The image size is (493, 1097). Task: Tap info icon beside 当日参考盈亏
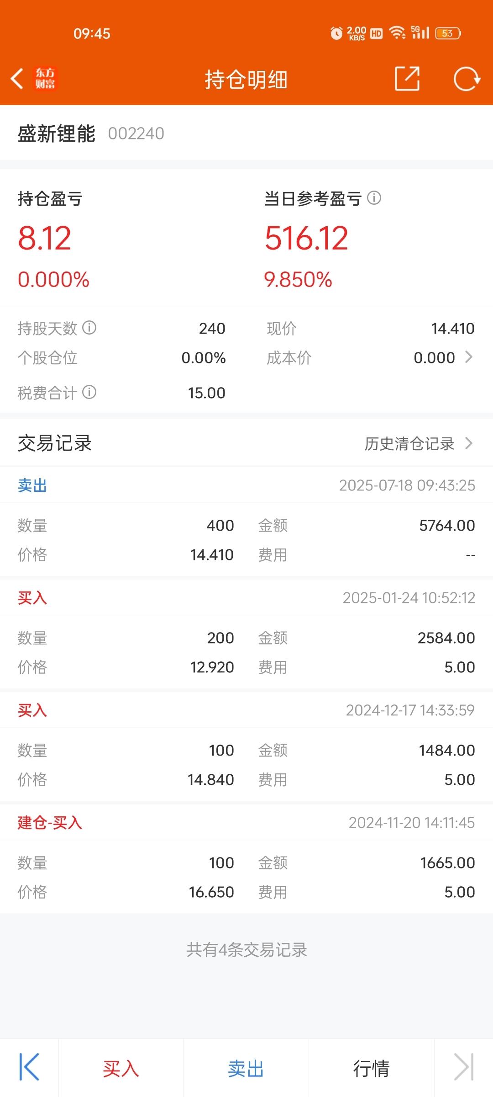pos(374,198)
